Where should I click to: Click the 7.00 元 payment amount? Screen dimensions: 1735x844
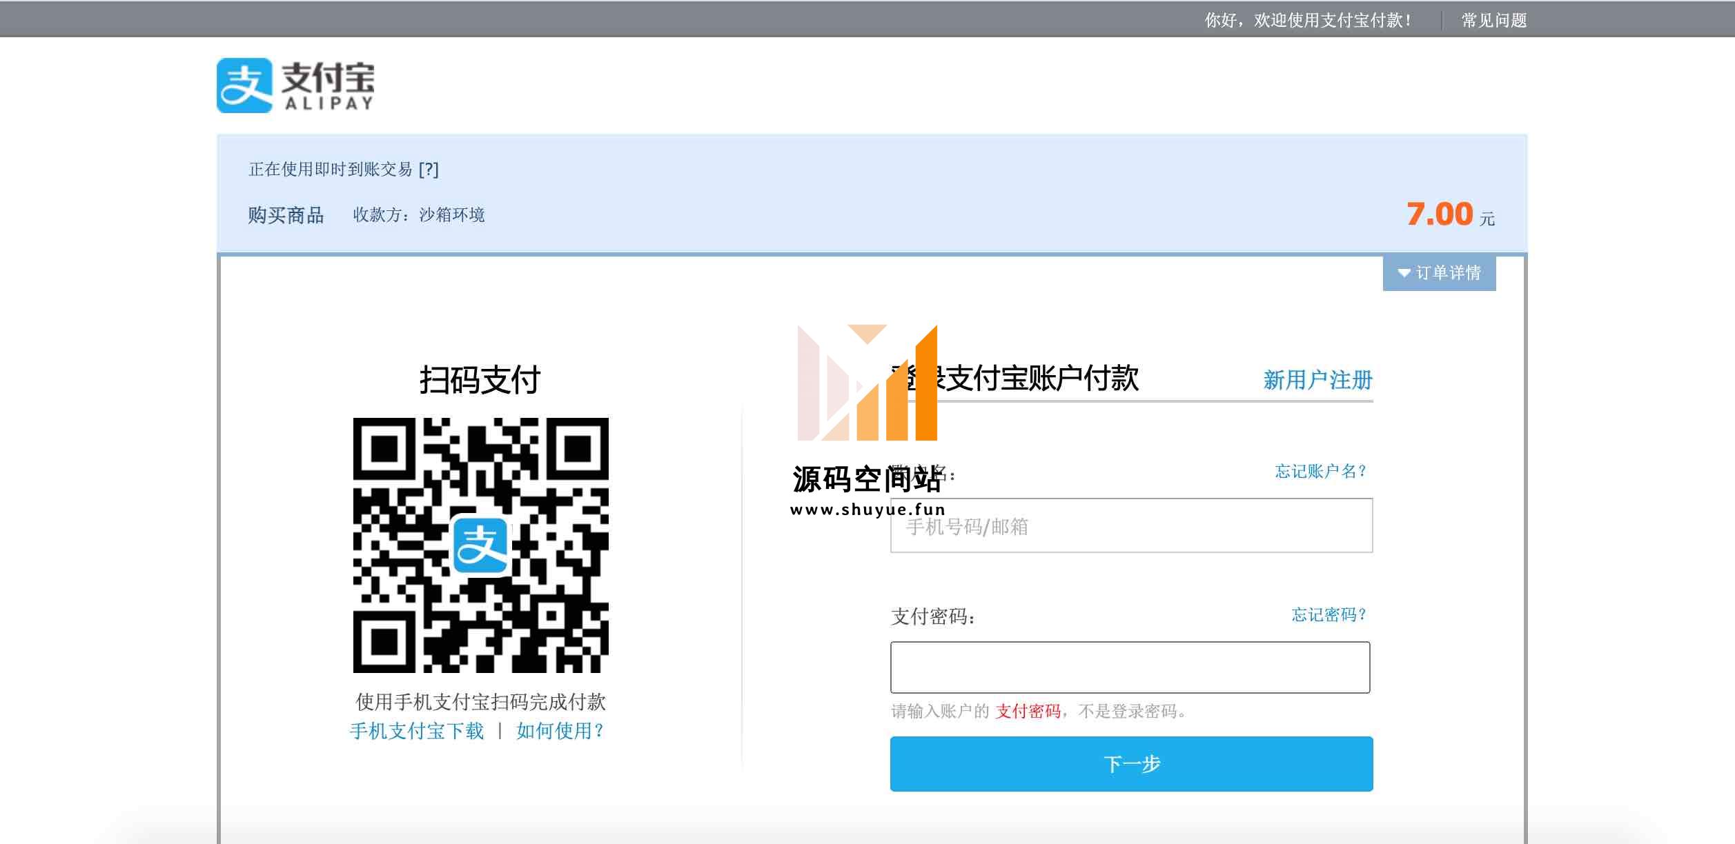tap(1451, 214)
